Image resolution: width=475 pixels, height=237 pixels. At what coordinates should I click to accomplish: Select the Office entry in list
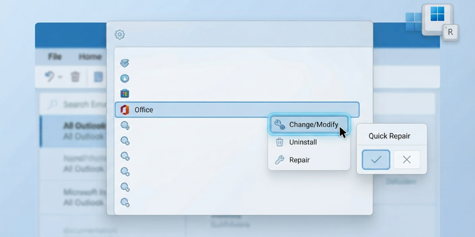237,110
